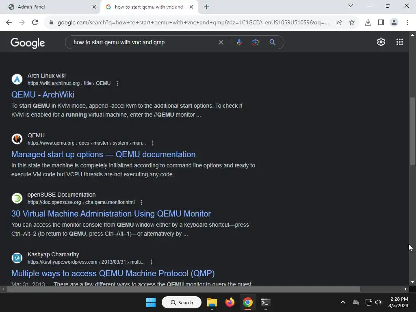Select the Google search results tab
The height and width of the screenshot is (312, 416).
(149, 7)
